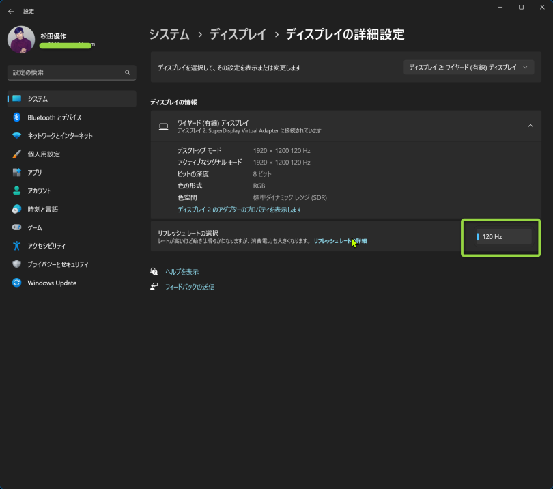
Task: Click the リフレッシュ レートの選択 label
Action: point(188,233)
